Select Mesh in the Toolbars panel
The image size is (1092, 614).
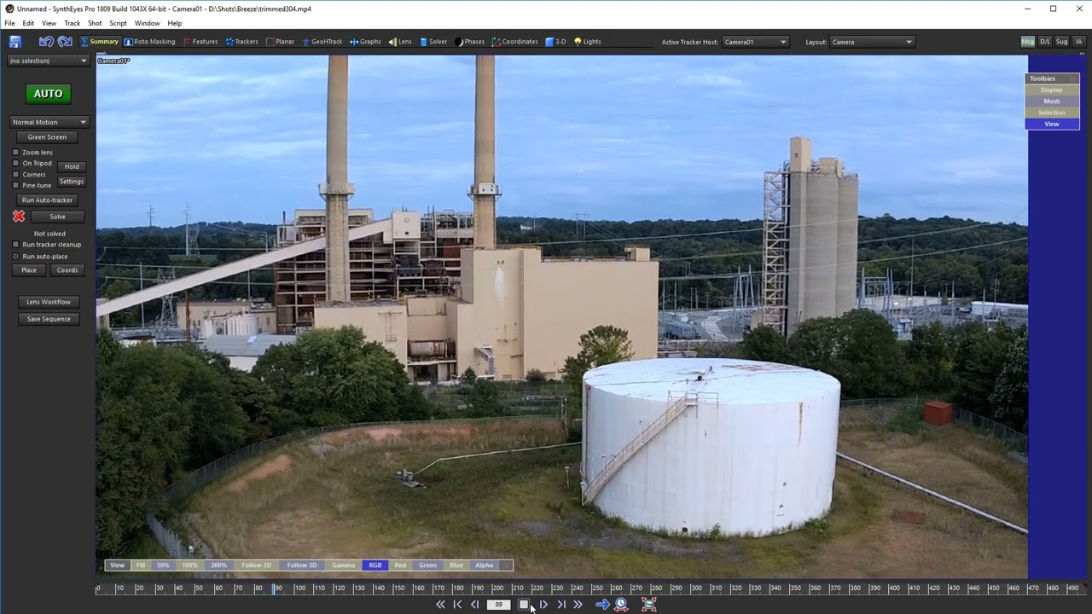tap(1052, 101)
